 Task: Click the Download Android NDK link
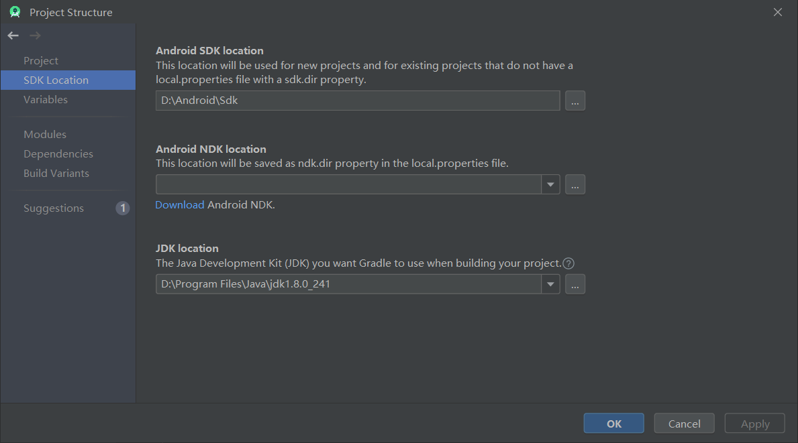(x=180, y=204)
